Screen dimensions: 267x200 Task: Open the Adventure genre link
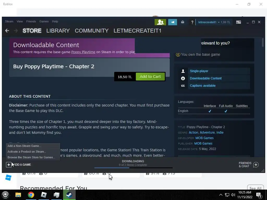point(207,133)
